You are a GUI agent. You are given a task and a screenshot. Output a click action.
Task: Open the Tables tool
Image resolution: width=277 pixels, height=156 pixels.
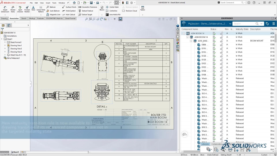tap(143, 8)
